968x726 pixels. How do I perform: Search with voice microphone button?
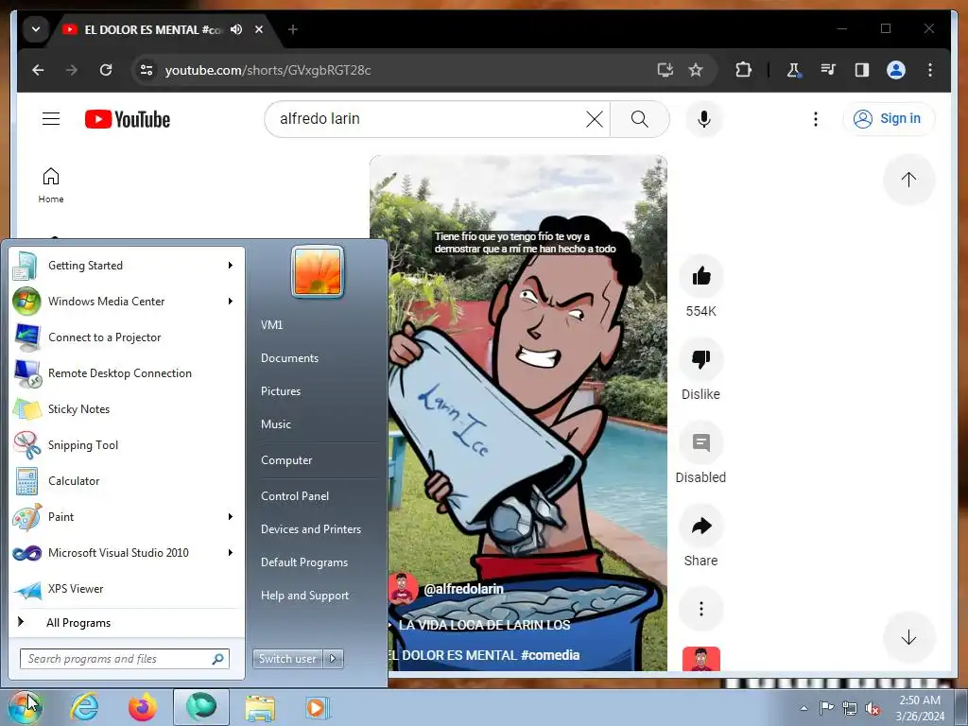tap(703, 118)
